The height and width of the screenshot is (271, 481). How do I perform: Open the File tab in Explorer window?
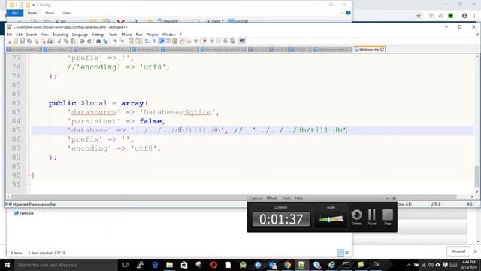point(15,13)
